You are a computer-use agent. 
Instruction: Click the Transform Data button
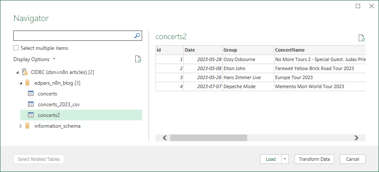tap(314, 159)
